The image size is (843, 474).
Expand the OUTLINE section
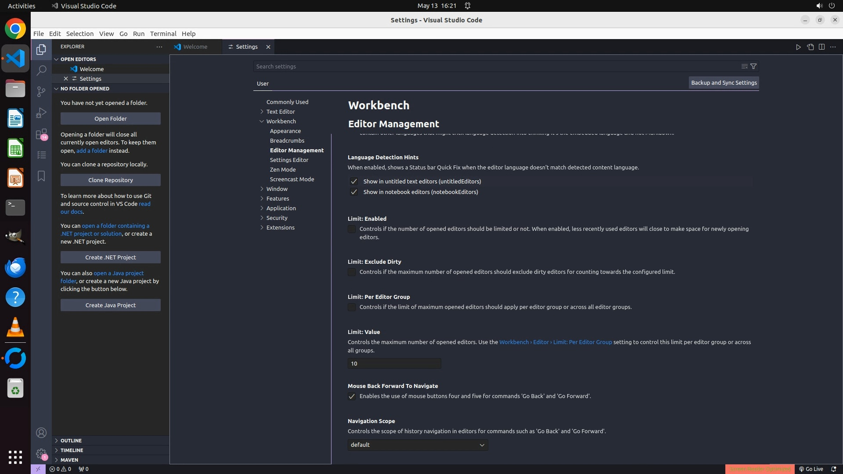tap(71, 440)
